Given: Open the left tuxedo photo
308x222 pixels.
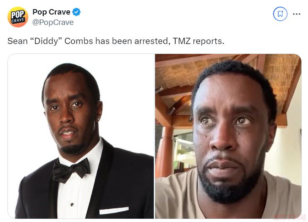Looking at the screenshot, I should coord(81,136).
